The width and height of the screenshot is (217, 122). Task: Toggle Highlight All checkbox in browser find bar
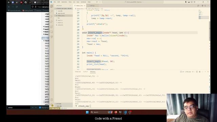[x=40, y=107]
